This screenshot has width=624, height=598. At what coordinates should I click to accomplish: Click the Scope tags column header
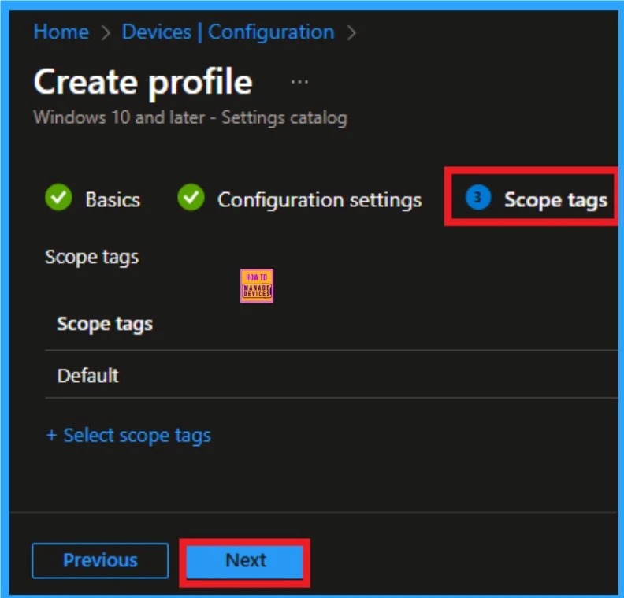pos(105,324)
